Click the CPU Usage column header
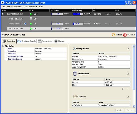Viewport: 137px width, 114px height. (60, 10)
